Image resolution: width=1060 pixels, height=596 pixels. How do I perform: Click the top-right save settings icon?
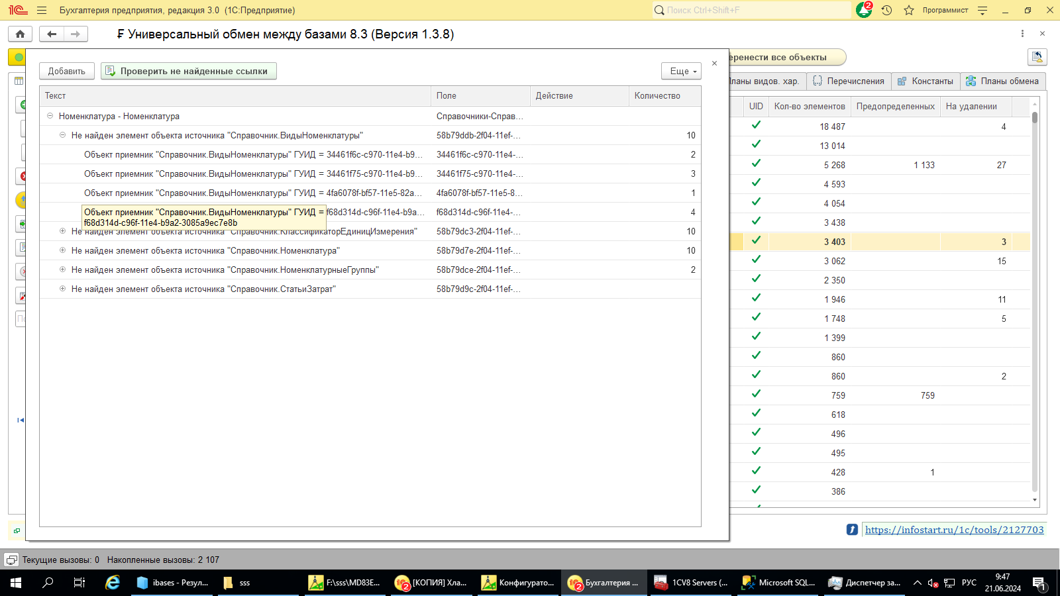coord(1037,57)
